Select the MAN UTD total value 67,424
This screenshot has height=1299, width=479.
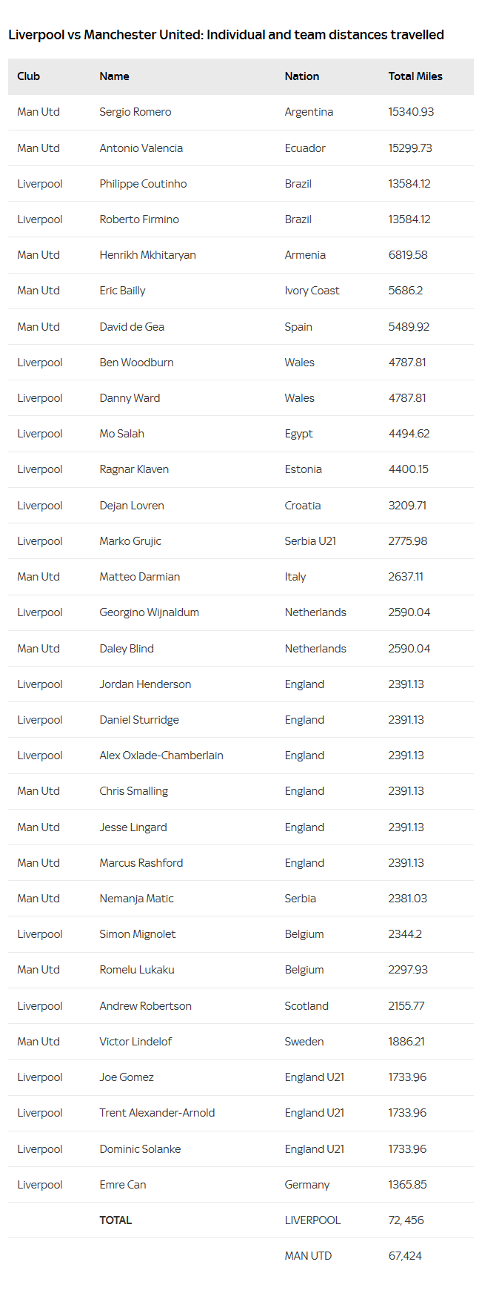(x=405, y=1256)
